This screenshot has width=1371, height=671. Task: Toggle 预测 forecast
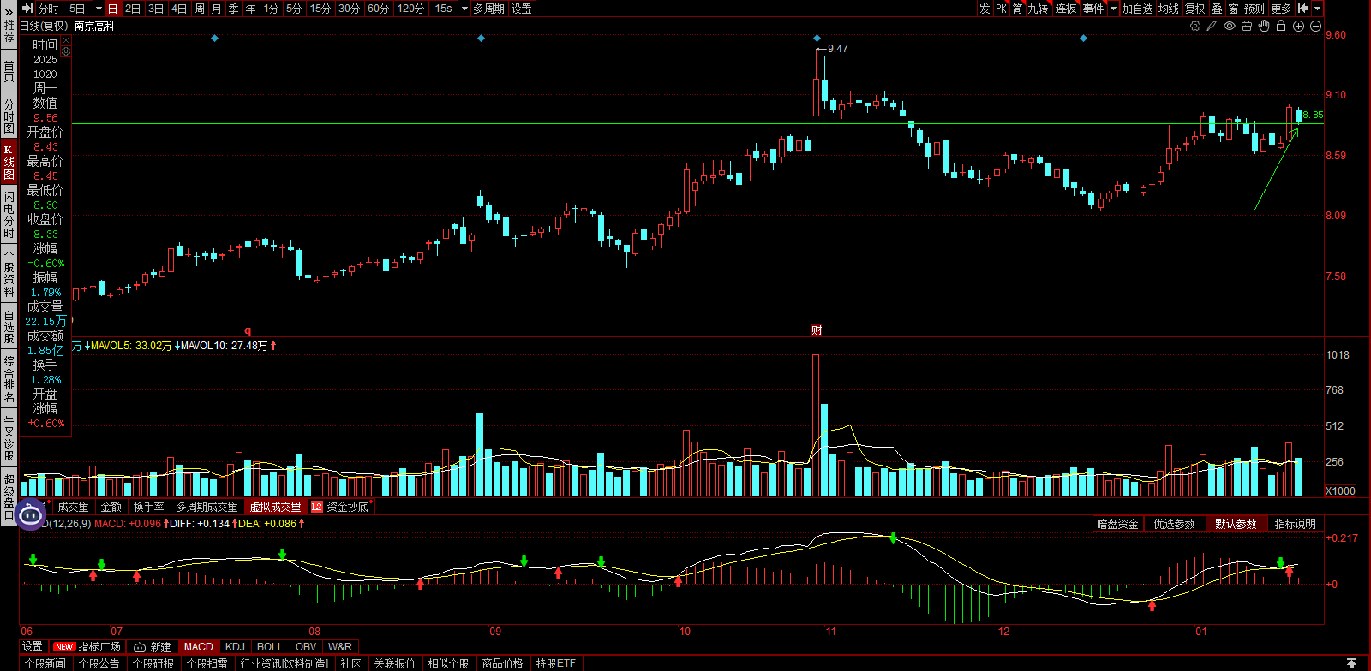[x=1254, y=9]
